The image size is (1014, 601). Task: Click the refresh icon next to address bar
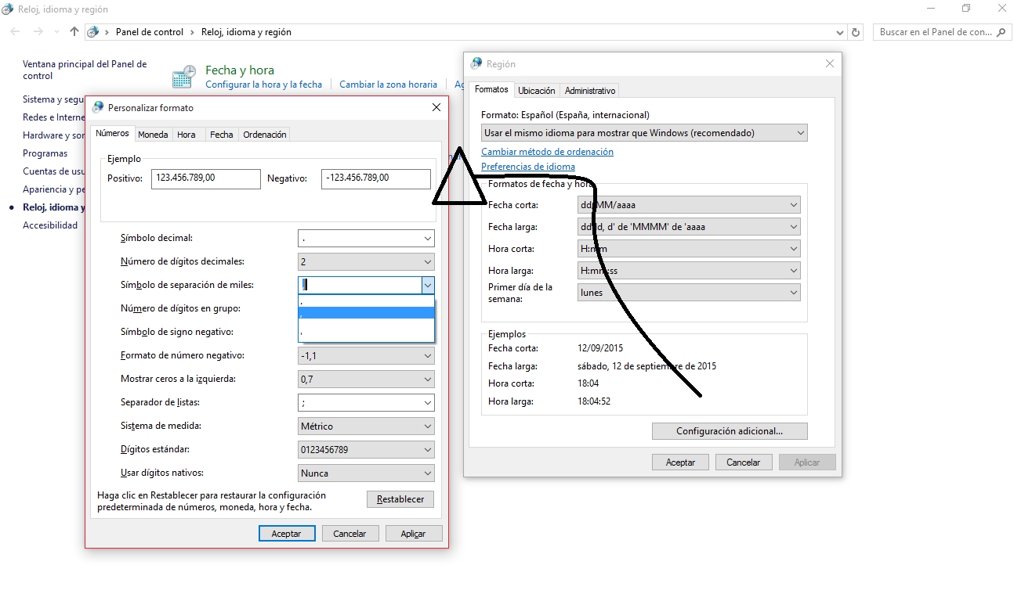point(855,31)
